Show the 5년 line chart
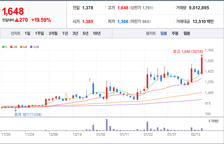This screenshot has width=224, height=144. pyautogui.click(x=85, y=33)
